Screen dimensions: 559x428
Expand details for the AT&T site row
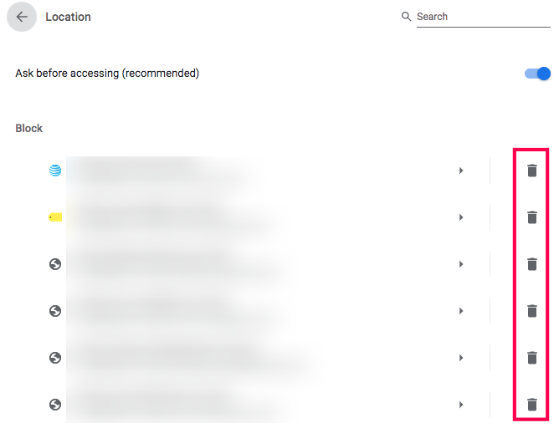click(x=461, y=171)
